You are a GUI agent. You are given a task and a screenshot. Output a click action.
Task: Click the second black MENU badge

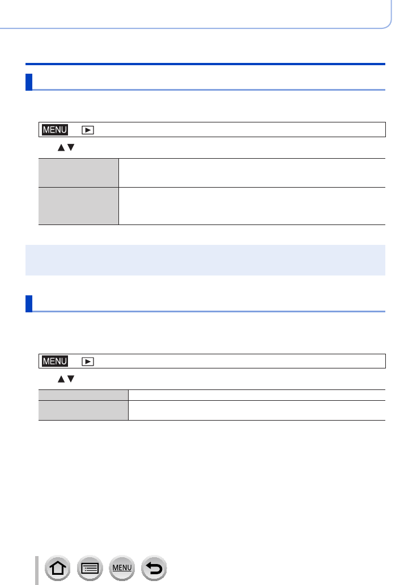pyautogui.click(x=55, y=361)
